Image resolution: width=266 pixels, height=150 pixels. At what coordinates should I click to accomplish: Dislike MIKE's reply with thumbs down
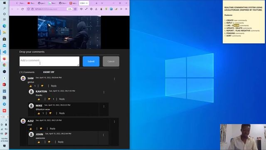click(50, 113)
